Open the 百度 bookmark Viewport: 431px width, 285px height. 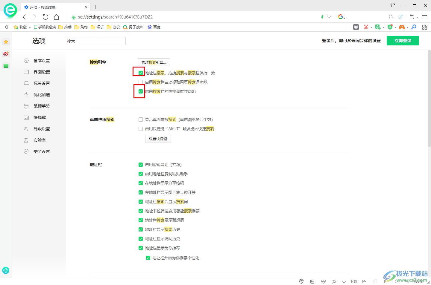pos(154,27)
